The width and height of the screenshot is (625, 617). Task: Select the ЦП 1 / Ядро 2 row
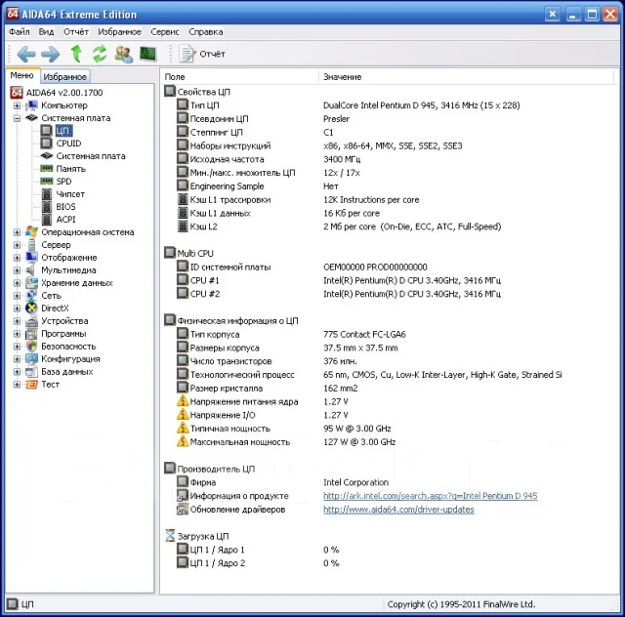click(389, 563)
